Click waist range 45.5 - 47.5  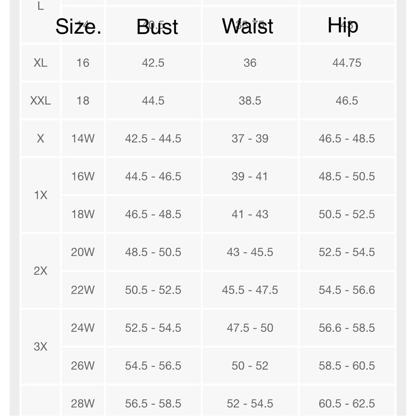[x=250, y=290]
